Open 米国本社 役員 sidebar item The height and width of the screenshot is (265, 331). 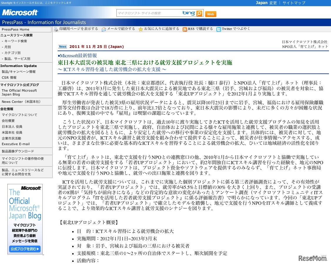coord(12,132)
